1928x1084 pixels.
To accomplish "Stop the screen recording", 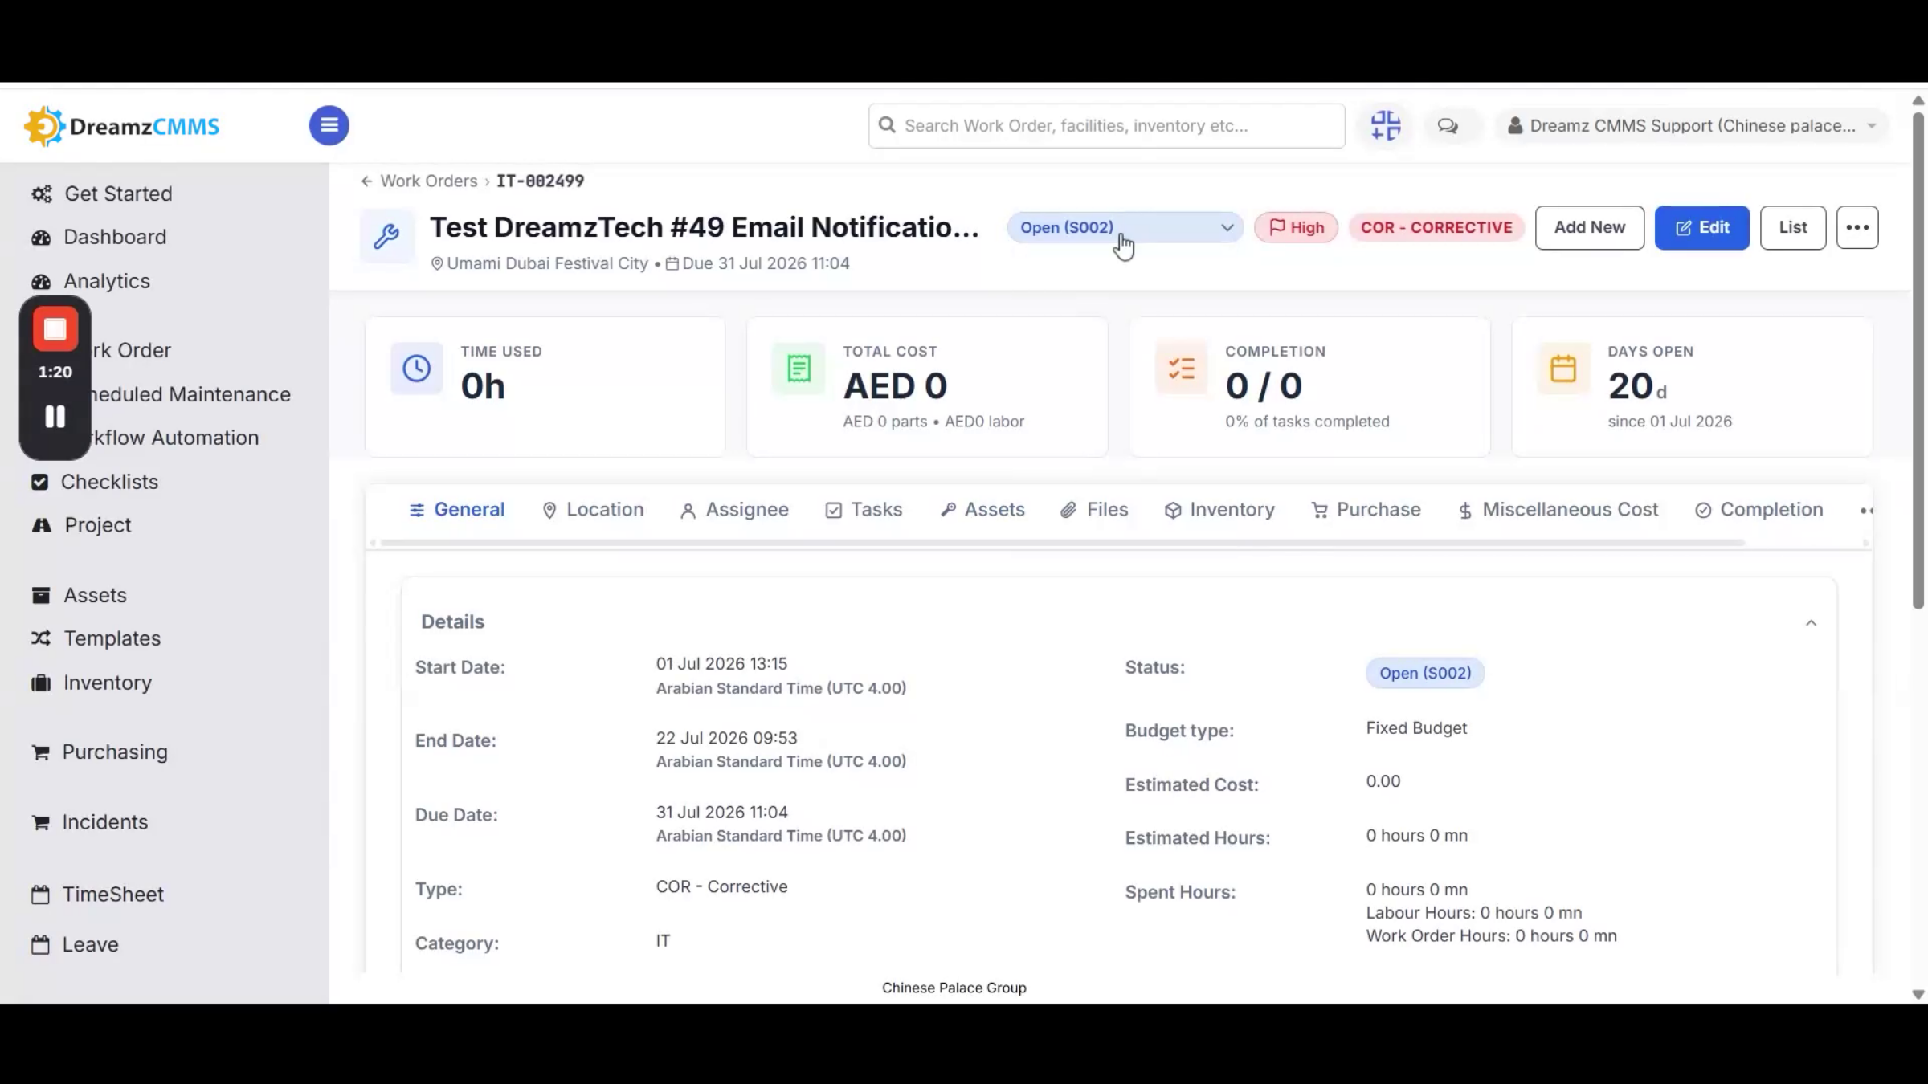I will coord(55,329).
